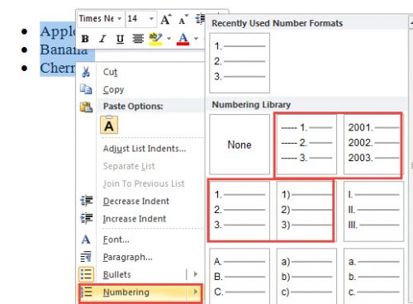
Task: Click the Numbering list icon
Action: coord(87,292)
